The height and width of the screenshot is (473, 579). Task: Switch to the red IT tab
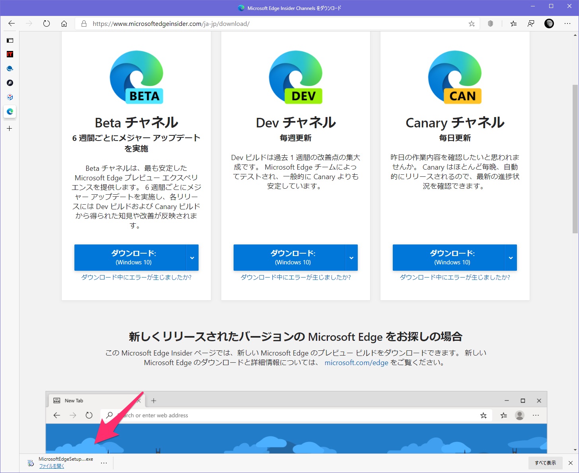[10, 54]
